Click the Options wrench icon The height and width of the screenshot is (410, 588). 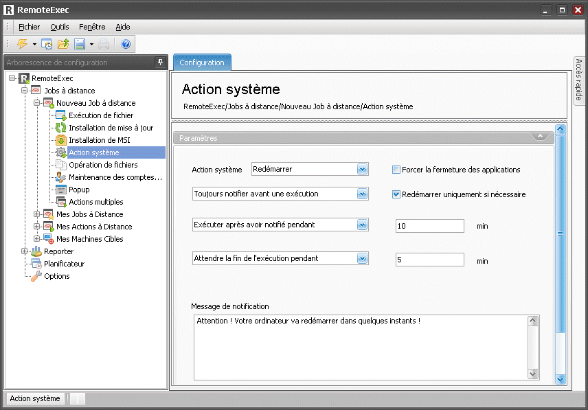(36, 276)
